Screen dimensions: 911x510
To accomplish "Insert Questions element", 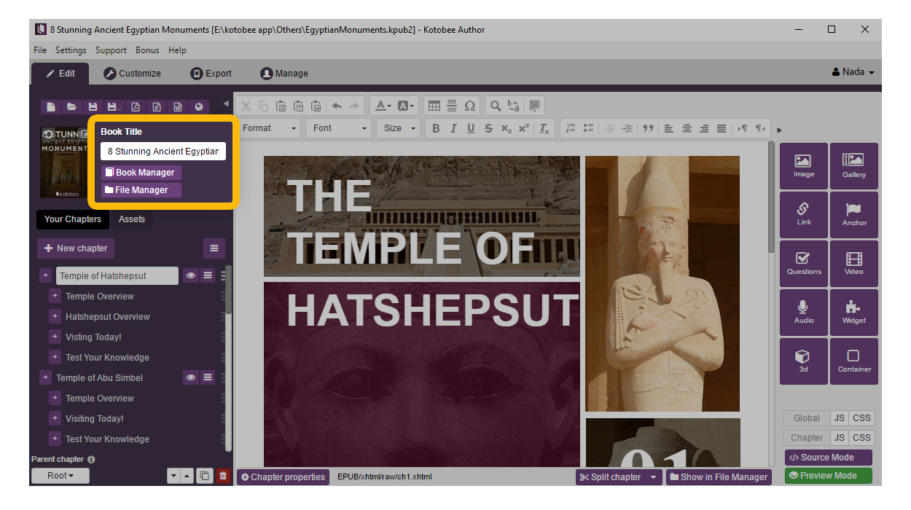I will tap(804, 263).
